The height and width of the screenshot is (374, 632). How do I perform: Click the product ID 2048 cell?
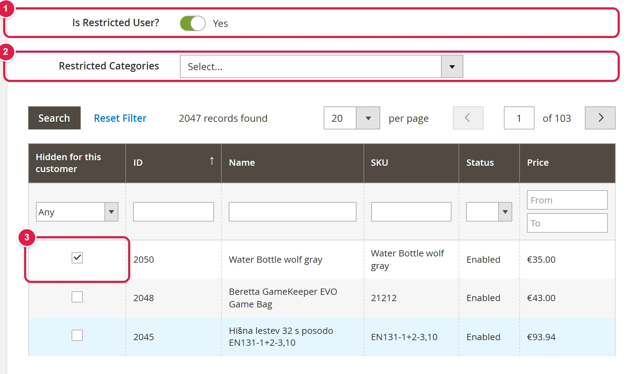(x=173, y=298)
